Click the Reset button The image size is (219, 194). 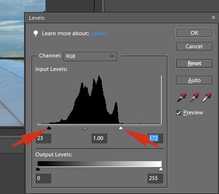pyautogui.click(x=194, y=63)
